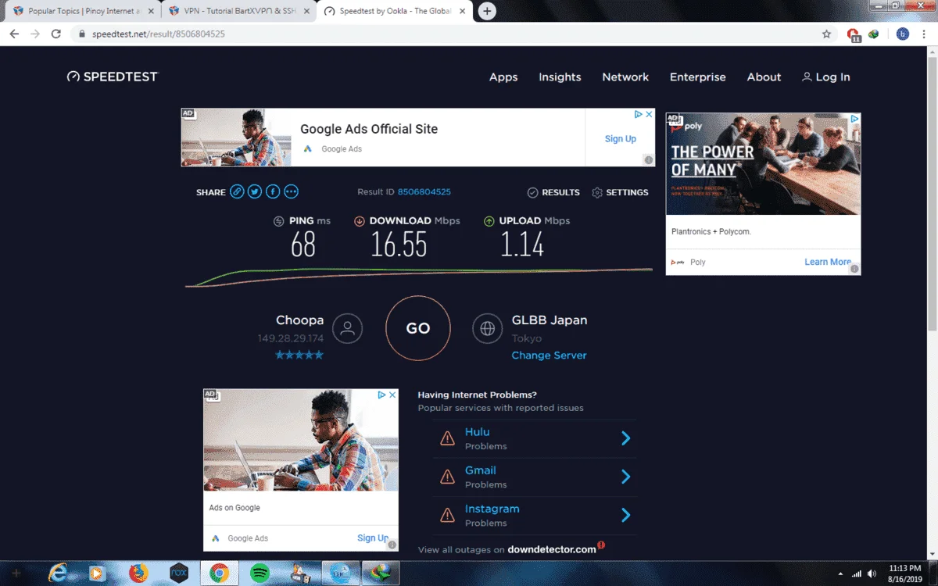Click the site lock padlock icon

tap(82, 34)
